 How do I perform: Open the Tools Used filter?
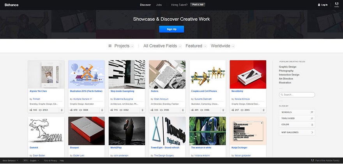pos(297,119)
